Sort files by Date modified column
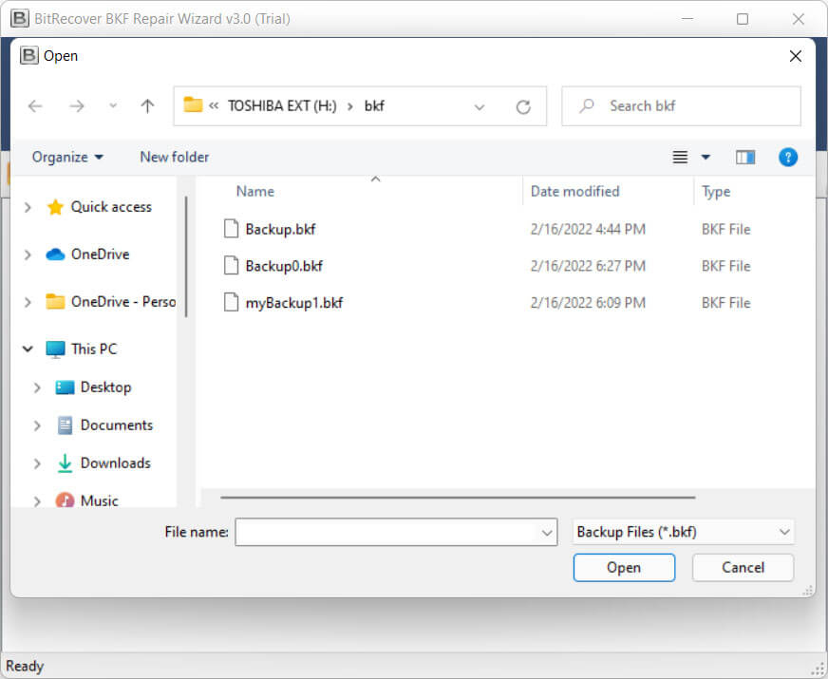Screen dimensions: 828x679 click(x=574, y=191)
